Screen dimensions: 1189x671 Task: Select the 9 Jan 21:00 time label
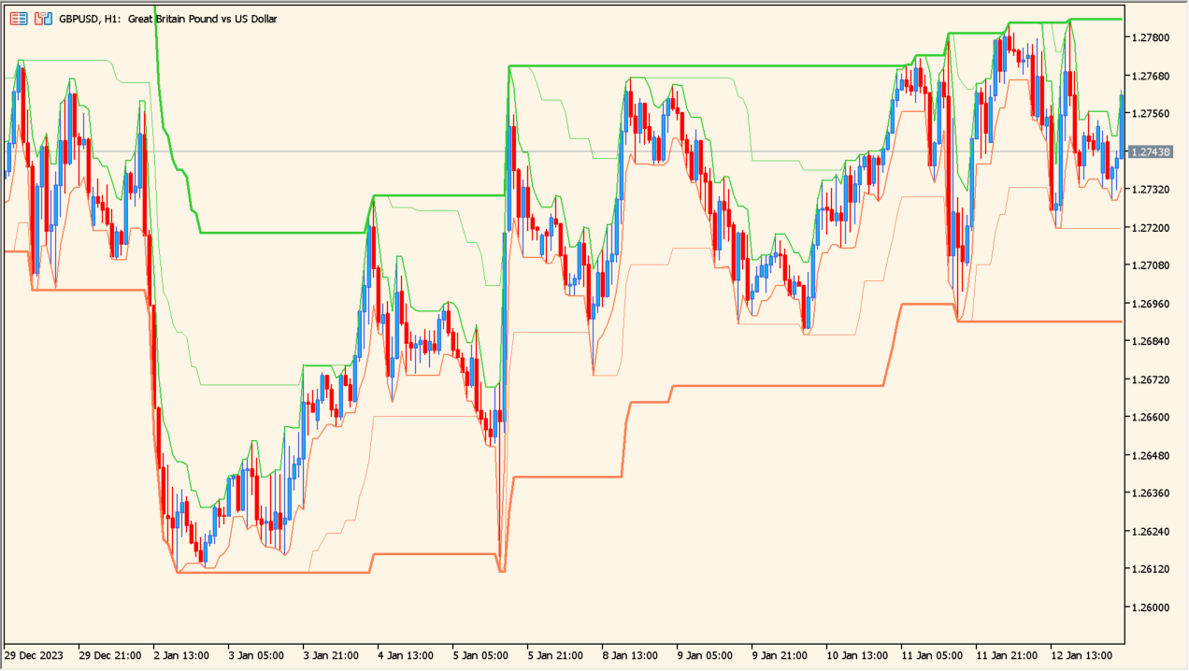[780, 654]
